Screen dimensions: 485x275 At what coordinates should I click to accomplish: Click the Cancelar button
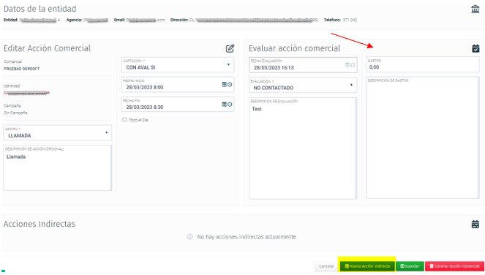coord(326,266)
